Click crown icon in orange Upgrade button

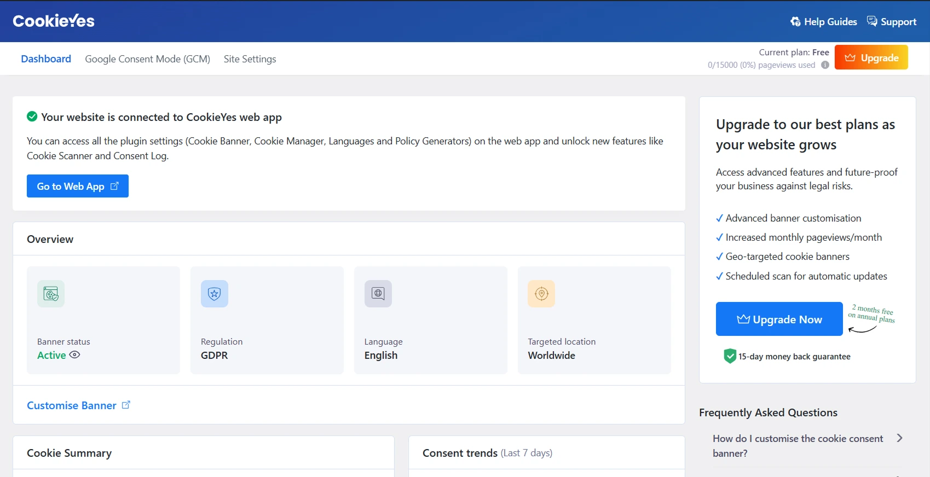pos(850,57)
